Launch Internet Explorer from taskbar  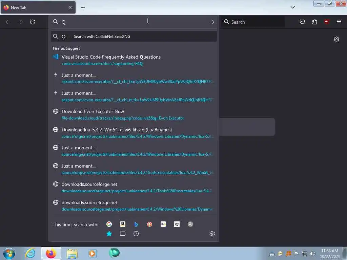pyautogui.click(x=30, y=253)
